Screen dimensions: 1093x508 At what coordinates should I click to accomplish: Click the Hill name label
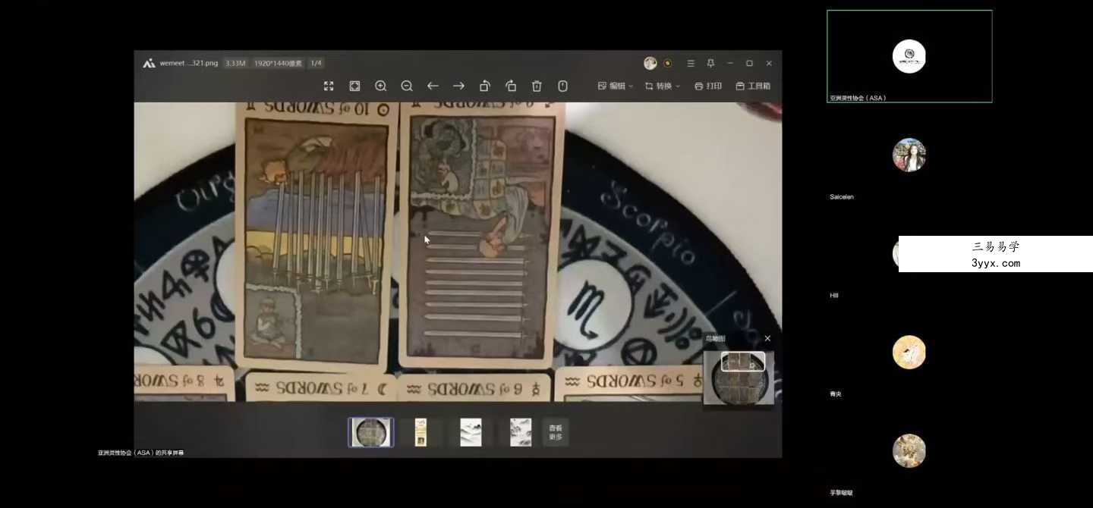(834, 296)
